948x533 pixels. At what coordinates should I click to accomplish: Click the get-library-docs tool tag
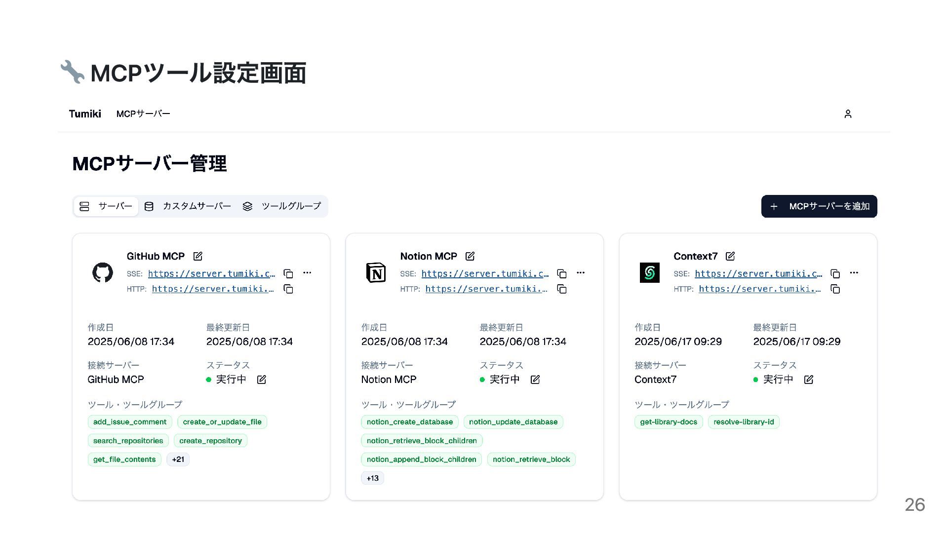tap(669, 422)
